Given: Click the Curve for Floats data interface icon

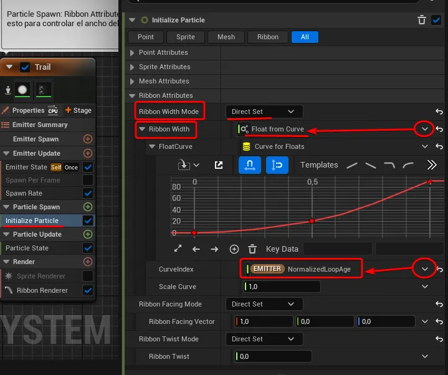Looking at the screenshot, I should click(246, 146).
